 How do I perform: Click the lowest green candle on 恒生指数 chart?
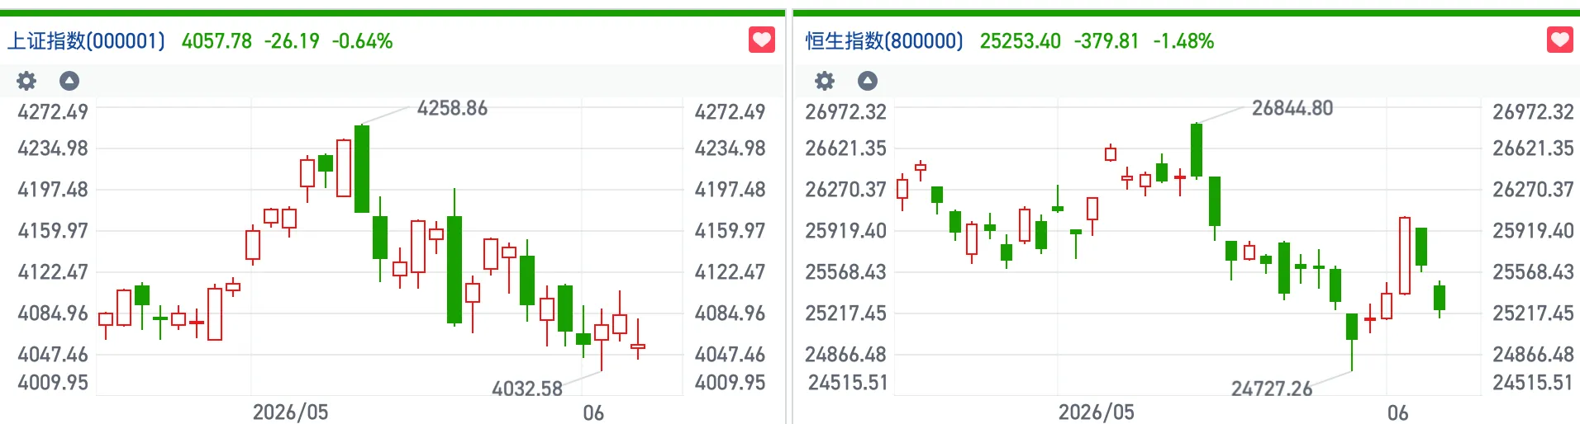(x=1352, y=327)
